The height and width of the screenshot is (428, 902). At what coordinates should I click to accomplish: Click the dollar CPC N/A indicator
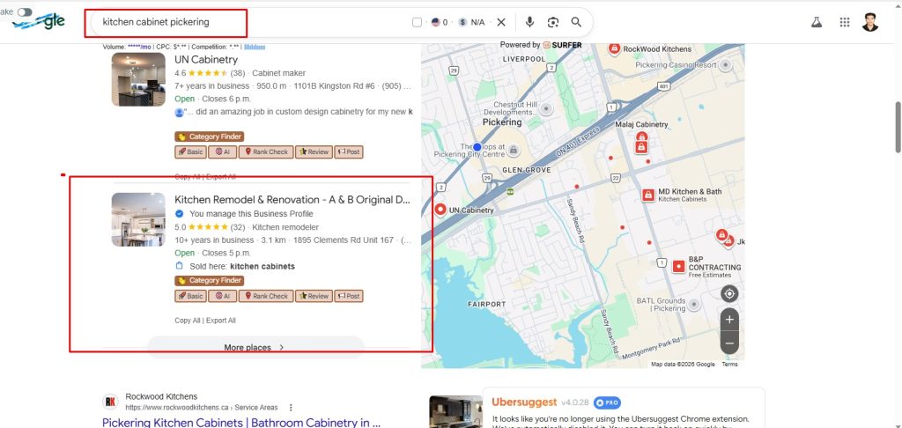point(472,22)
